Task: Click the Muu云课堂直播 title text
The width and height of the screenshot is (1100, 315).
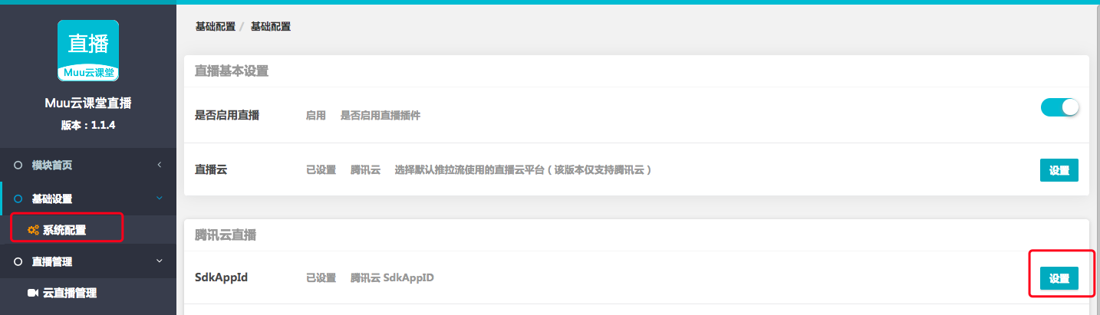Action: coord(88,103)
